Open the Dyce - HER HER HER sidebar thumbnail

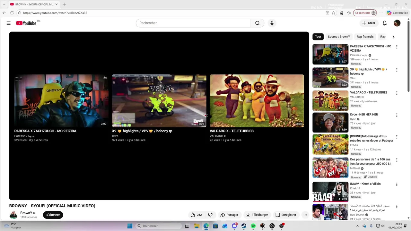(330, 122)
